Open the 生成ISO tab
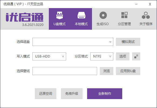The width and height of the screenshot is (157, 108). pyautogui.click(x=103, y=19)
